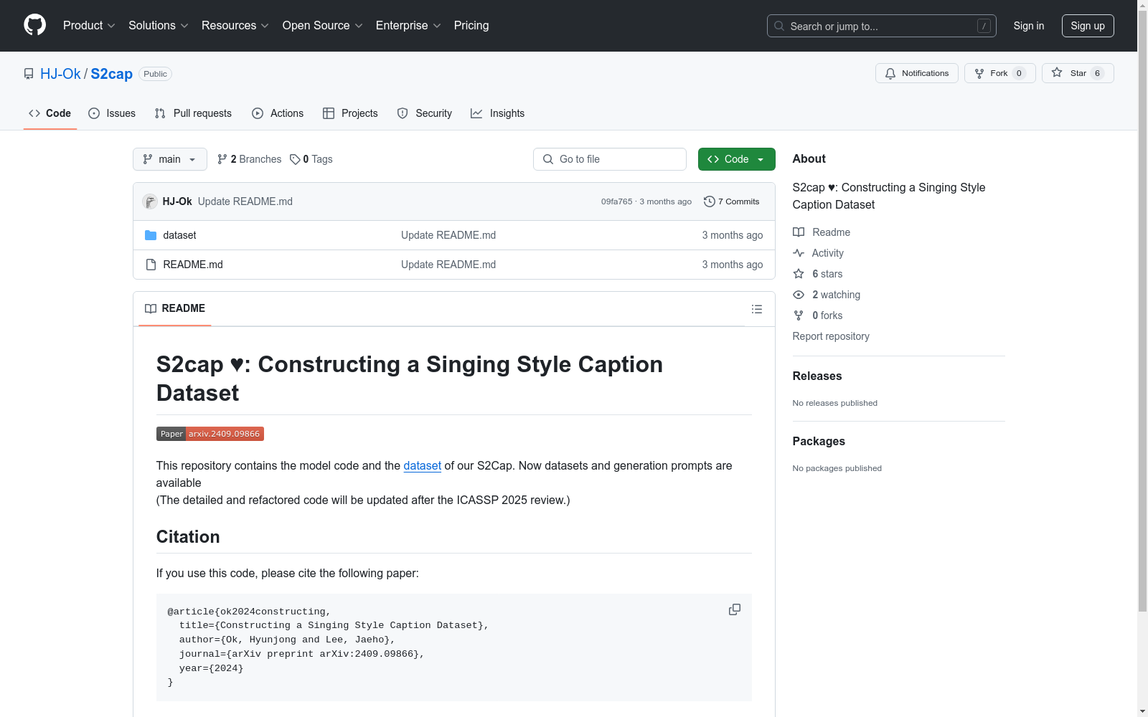
Task: Click the branches icon beside 2 Branches
Action: [x=222, y=159]
